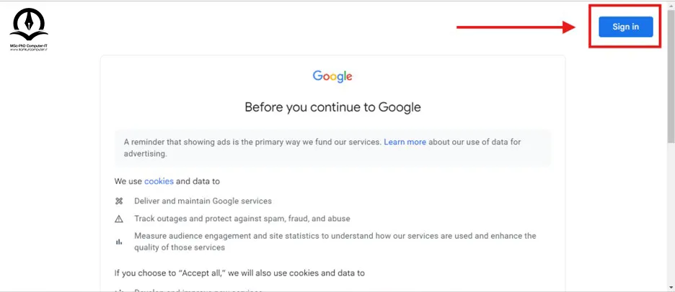Click the Before you continue to Google heading

(332, 107)
